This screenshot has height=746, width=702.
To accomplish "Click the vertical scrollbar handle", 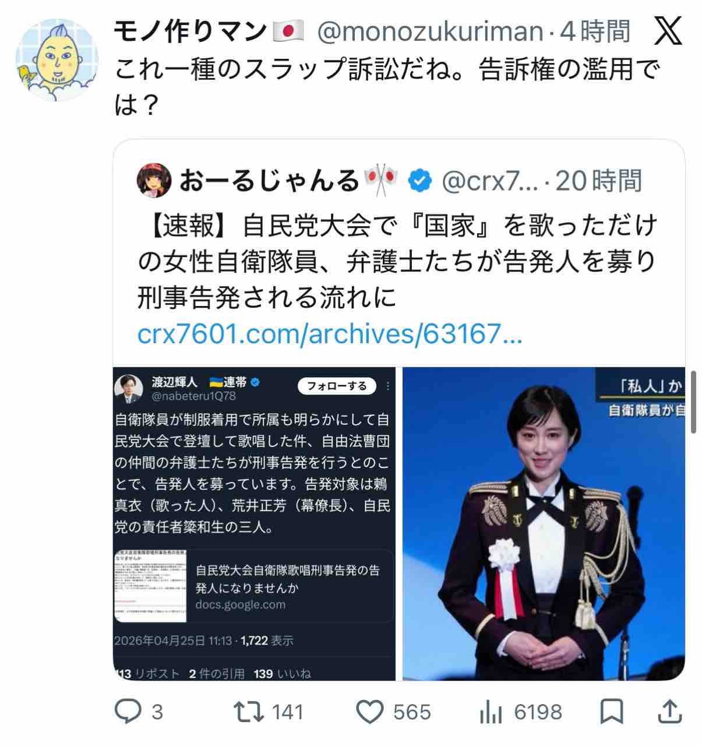I will [x=693, y=402].
